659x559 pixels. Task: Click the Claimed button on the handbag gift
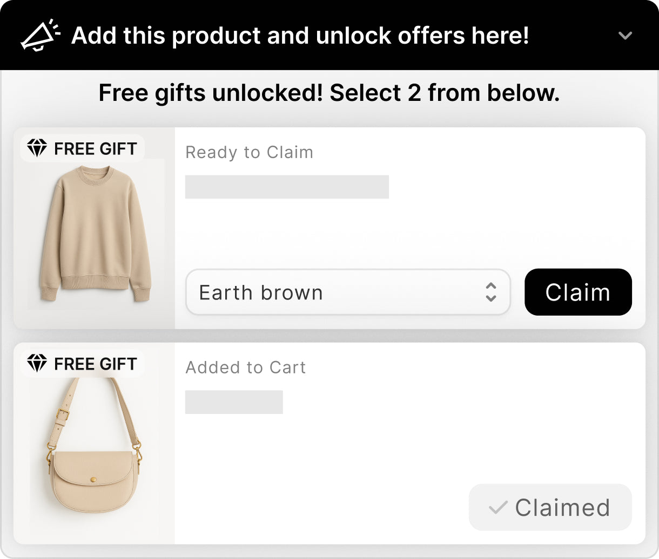pos(550,507)
